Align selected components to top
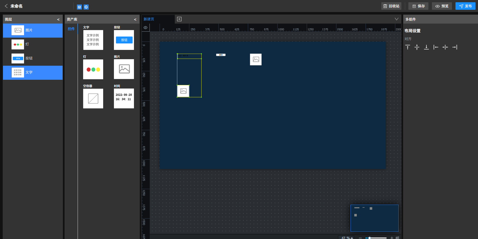Viewport: 478px width, 239px height. click(x=408, y=47)
